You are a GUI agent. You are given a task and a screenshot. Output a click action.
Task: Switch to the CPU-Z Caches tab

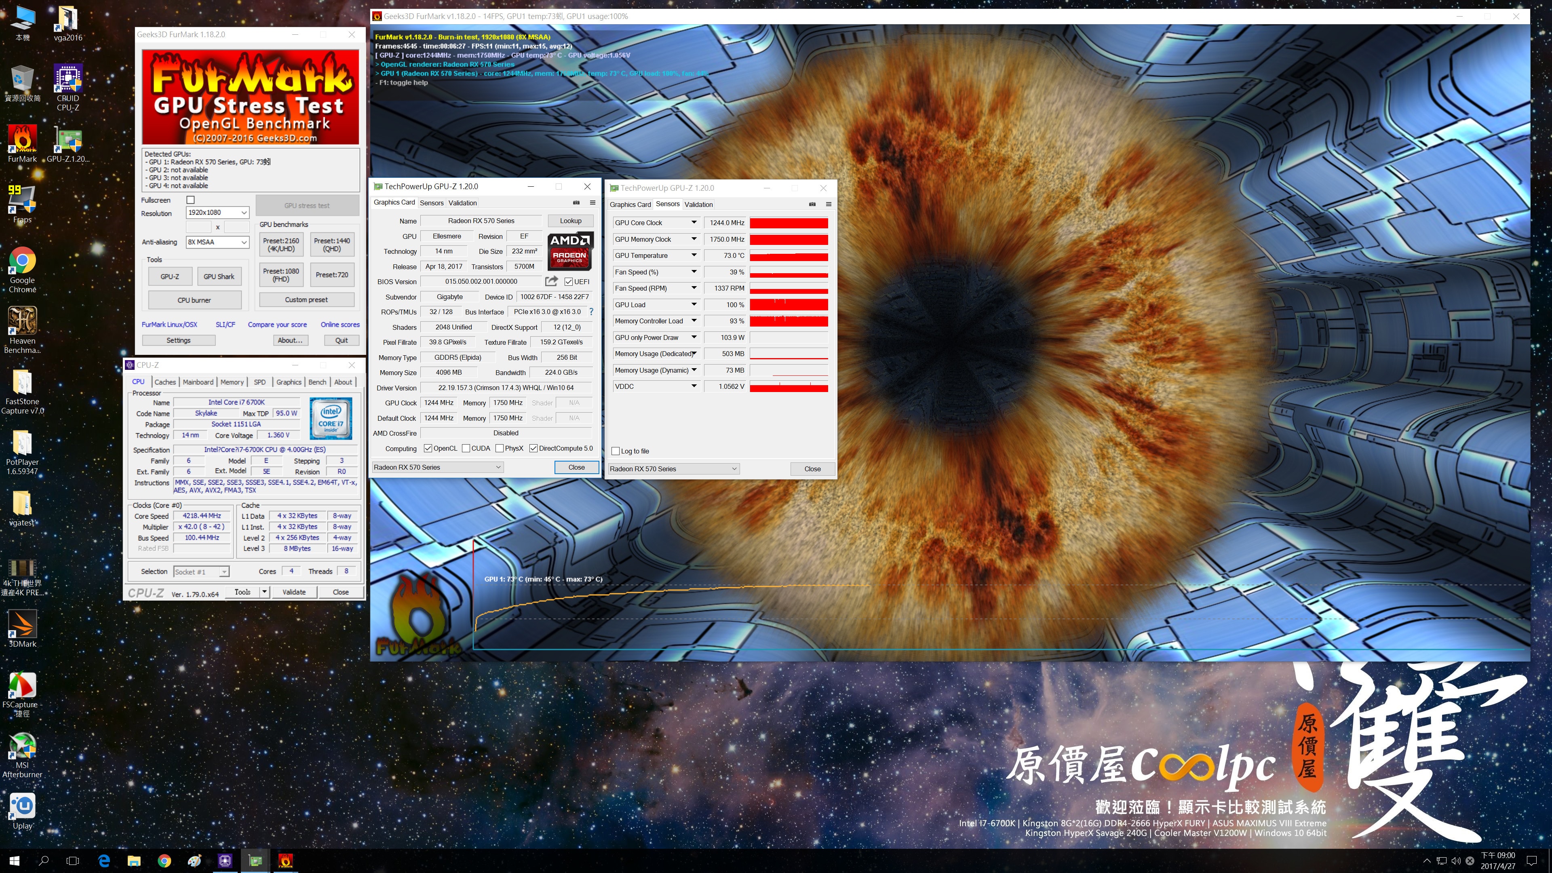pos(164,382)
